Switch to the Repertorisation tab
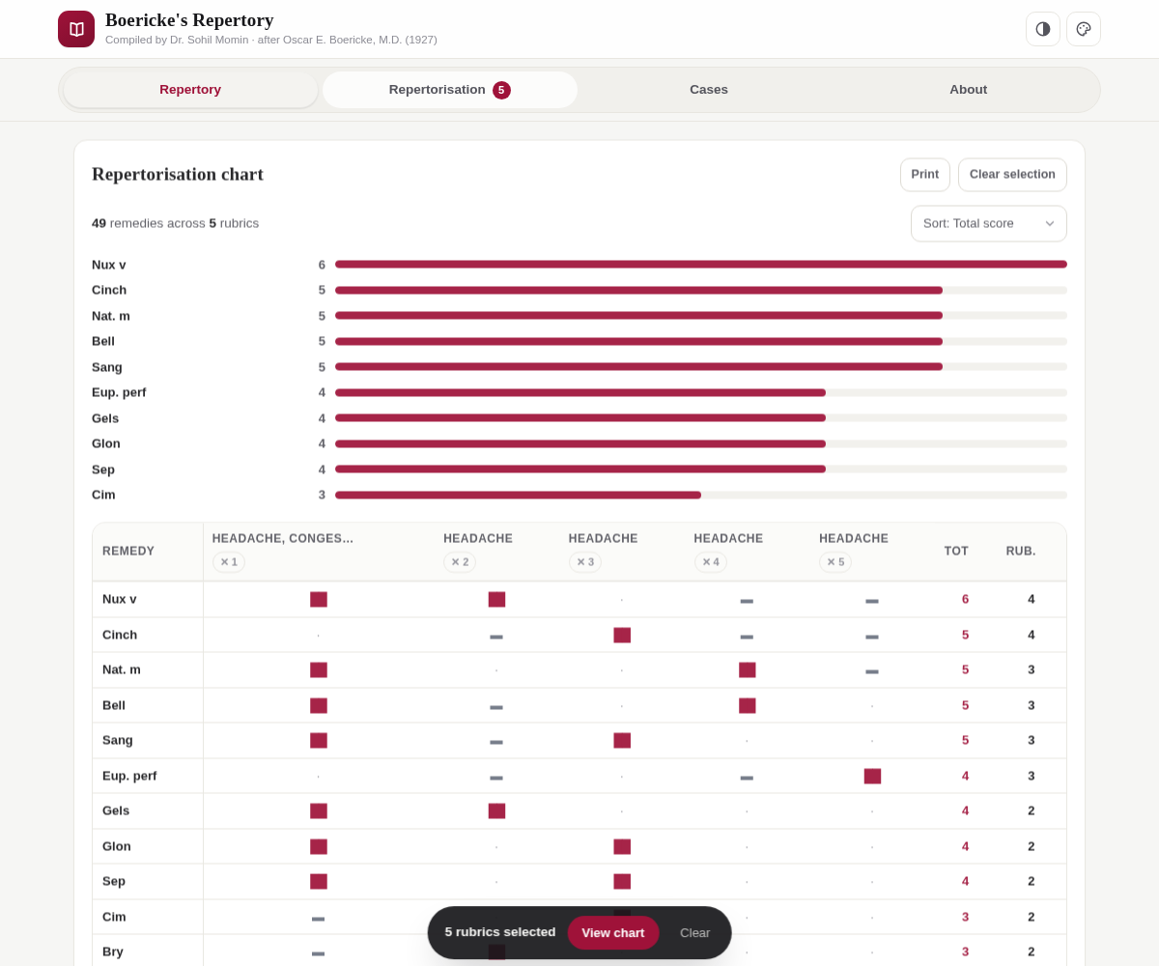The image size is (1159, 966). click(450, 90)
